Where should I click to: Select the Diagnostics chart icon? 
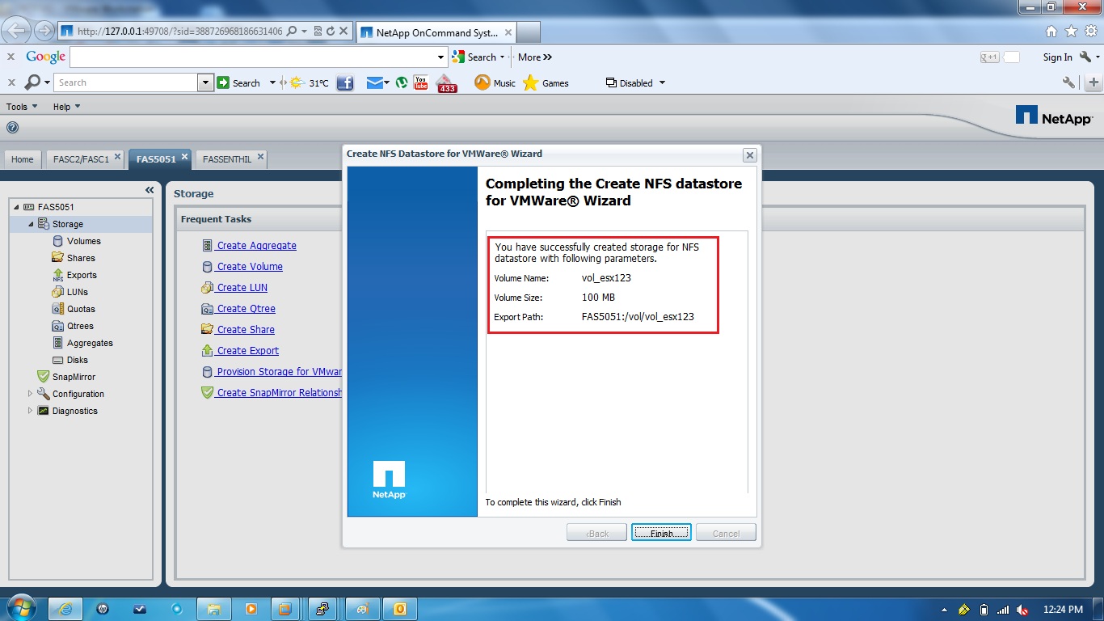click(x=43, y=410)
